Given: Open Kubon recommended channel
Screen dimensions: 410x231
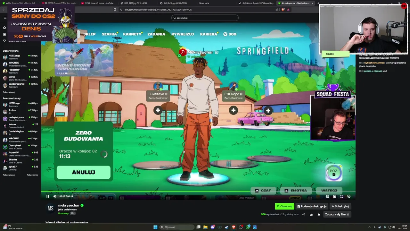Looking at the screenshot, I should point(20,125).
